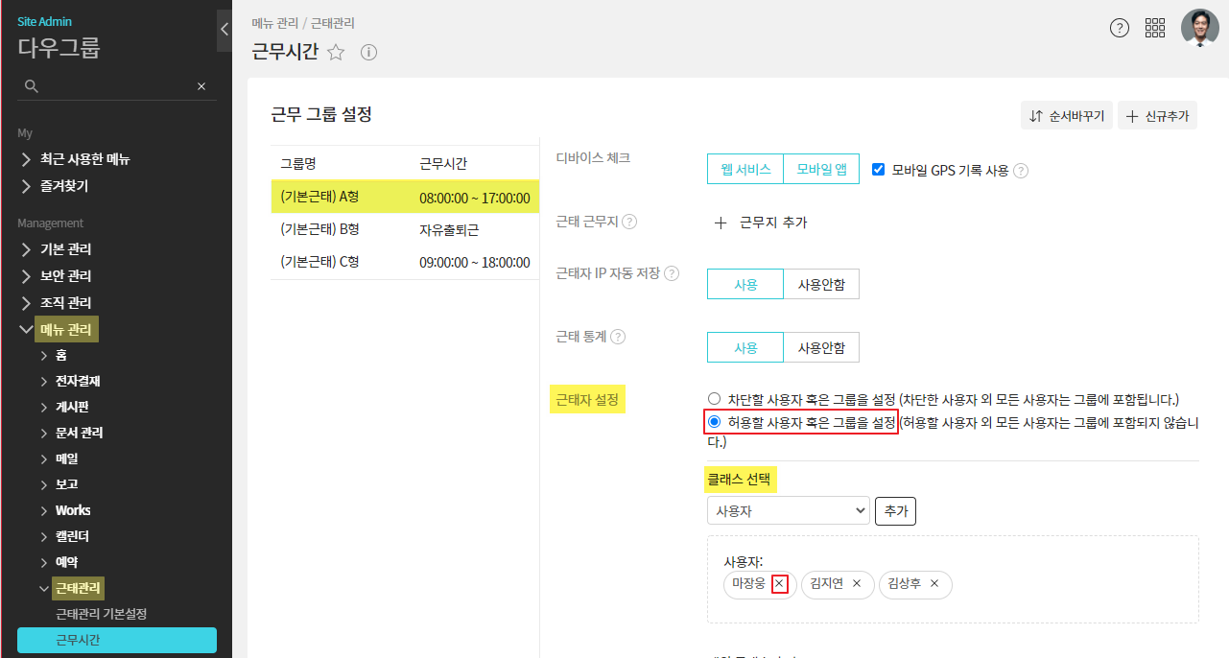The height and width of the screenshot is (658, 1229).
Task: Clear the sidebar search with X icon
Action: (x=201, y=86)
